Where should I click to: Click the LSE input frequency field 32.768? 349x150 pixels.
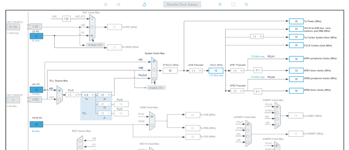[13, 27]
